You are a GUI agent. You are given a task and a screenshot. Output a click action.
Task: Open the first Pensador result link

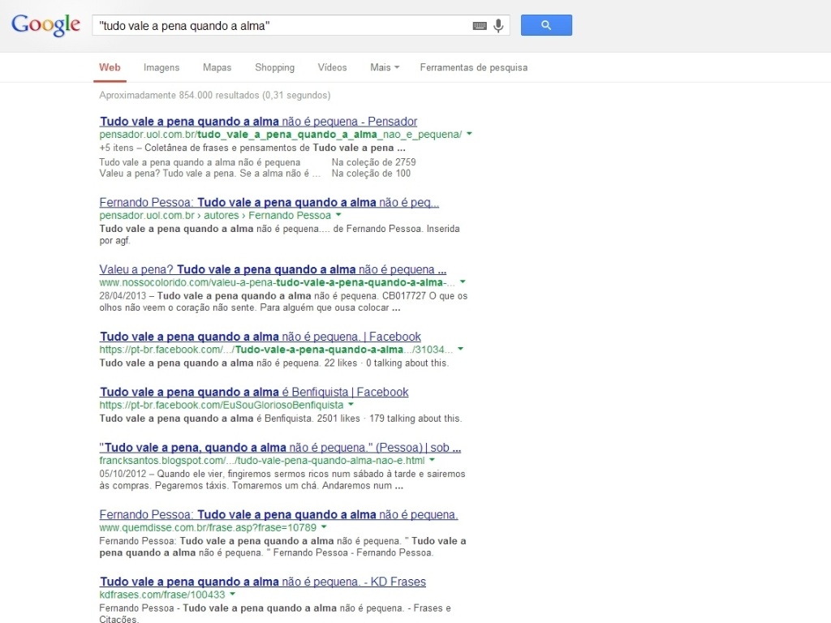pos(257,121)
